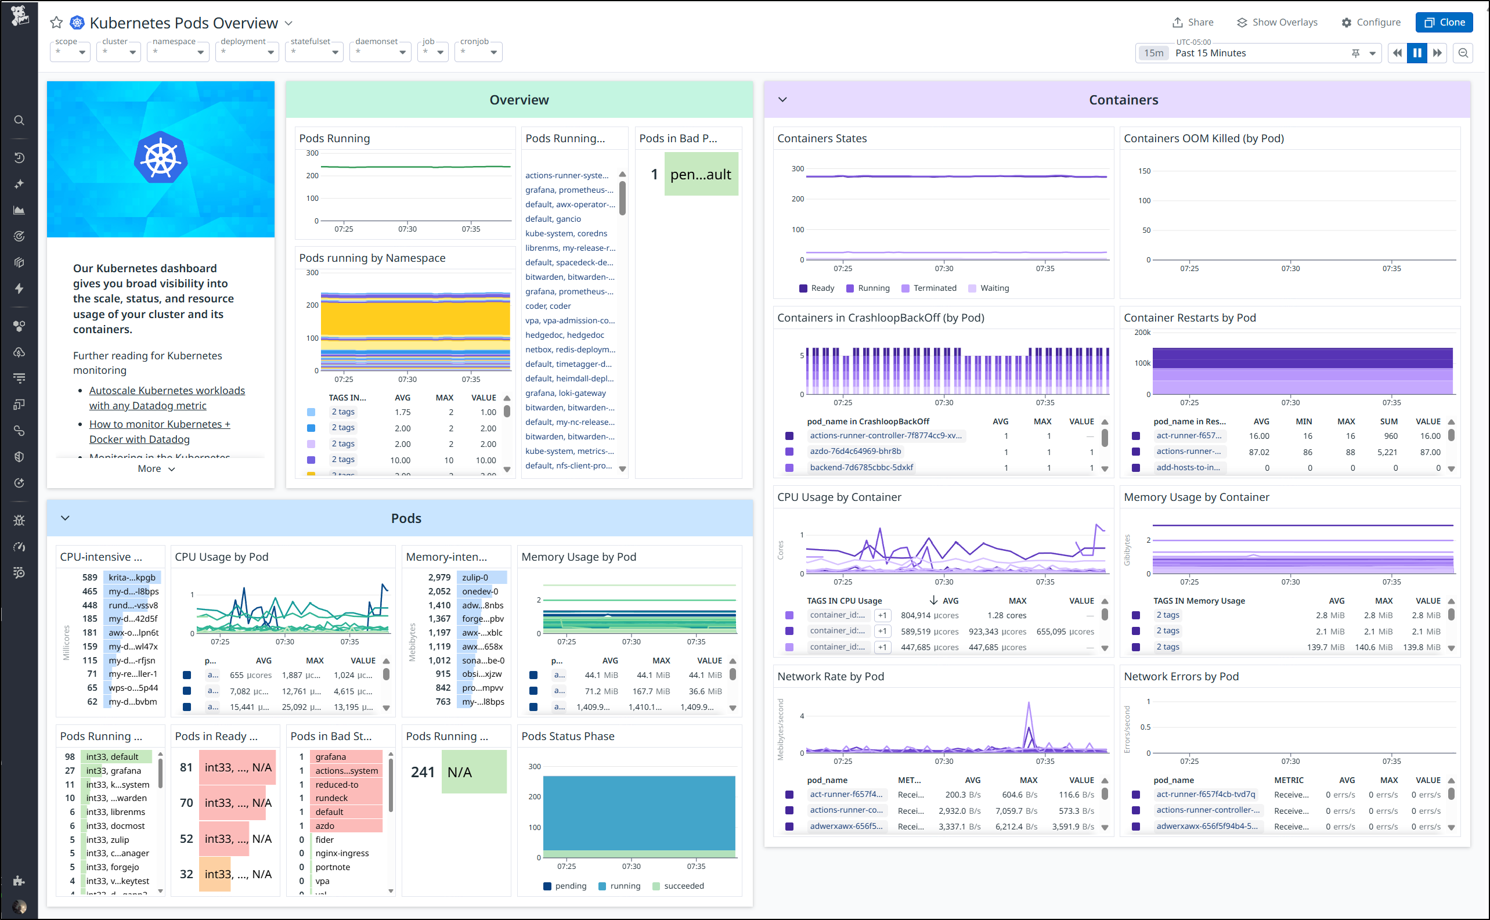1490x920 pixels.
Task: Star the dashboard as favorite
Action: coord(56,23)
